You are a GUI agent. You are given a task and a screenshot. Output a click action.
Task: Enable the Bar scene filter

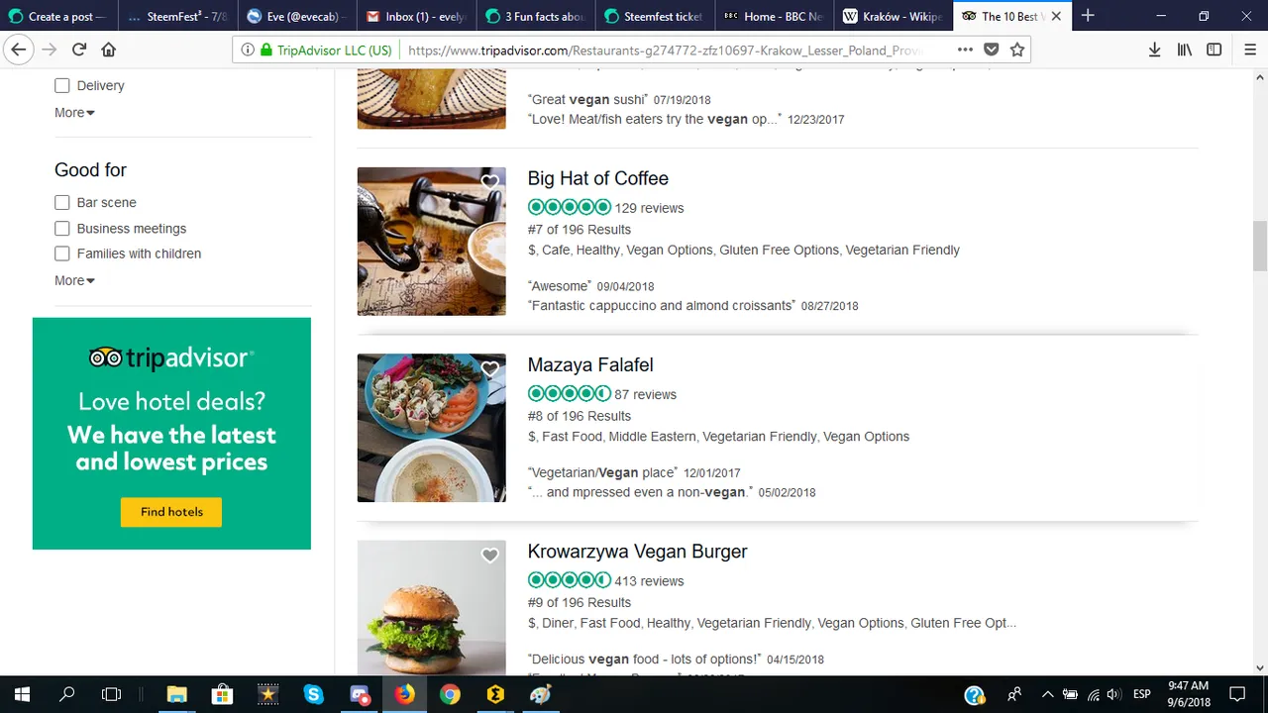click(x=62, y=202)
